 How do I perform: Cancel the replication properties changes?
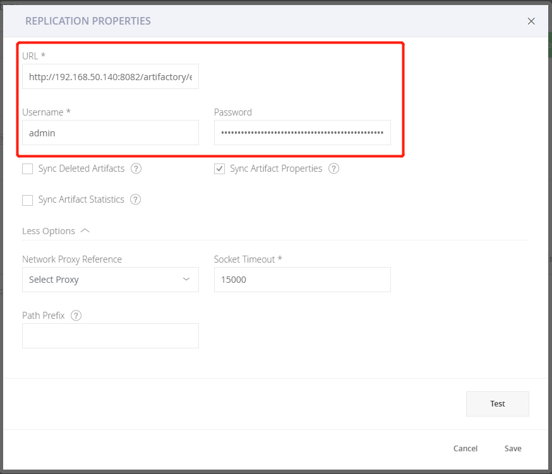(465, 448)
